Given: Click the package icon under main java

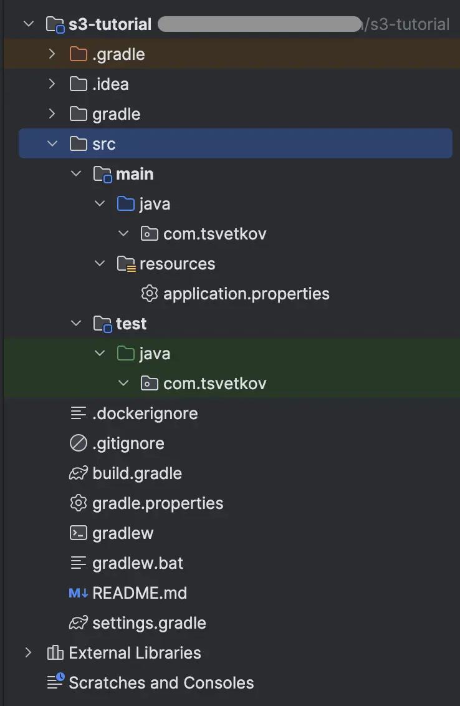Looking at the screenshot, I should [x=150, y=234].
